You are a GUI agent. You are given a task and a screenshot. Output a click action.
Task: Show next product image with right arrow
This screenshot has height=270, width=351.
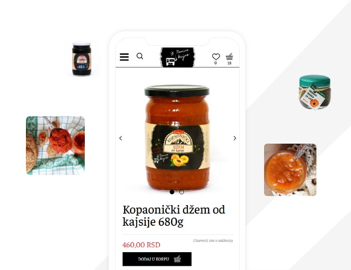click(234, 138)
